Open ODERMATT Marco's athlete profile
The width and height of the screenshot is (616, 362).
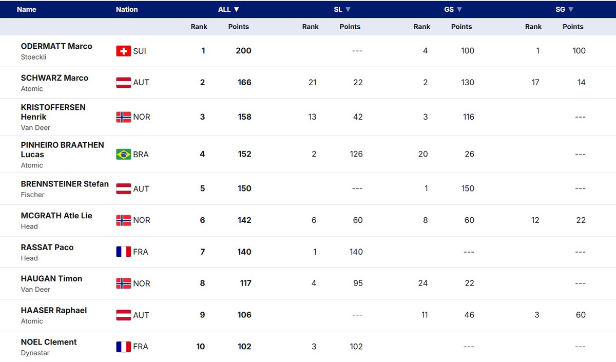pos(56,46)
